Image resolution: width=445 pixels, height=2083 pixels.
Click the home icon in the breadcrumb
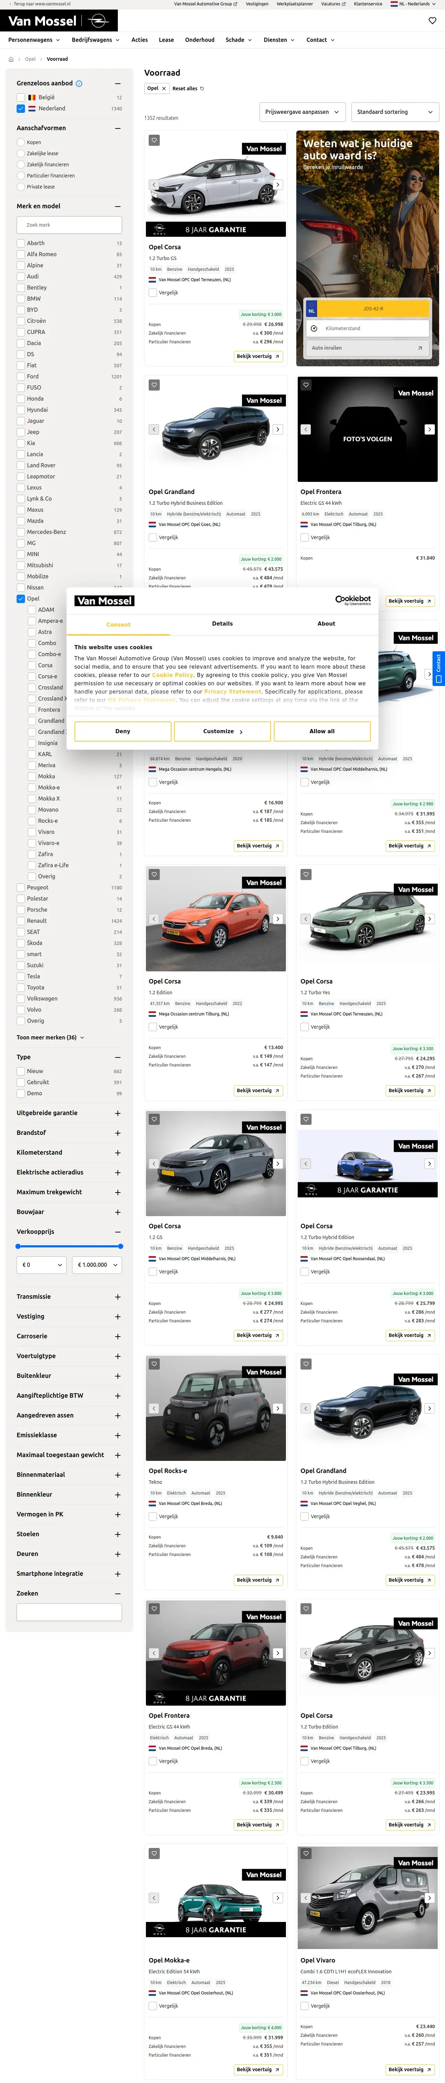(11, 59)
